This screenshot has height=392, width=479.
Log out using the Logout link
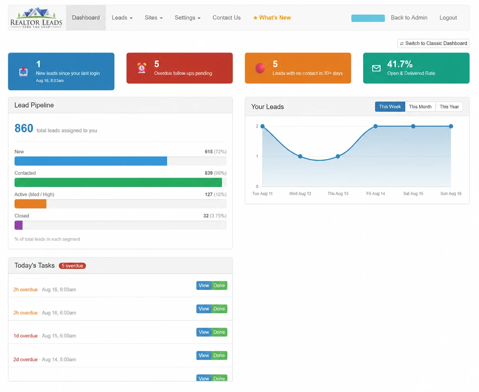[448, 18]
